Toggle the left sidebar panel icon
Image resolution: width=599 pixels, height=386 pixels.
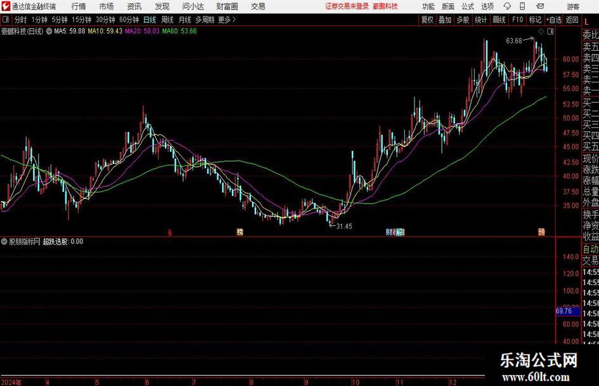click(x=5, y=20)
